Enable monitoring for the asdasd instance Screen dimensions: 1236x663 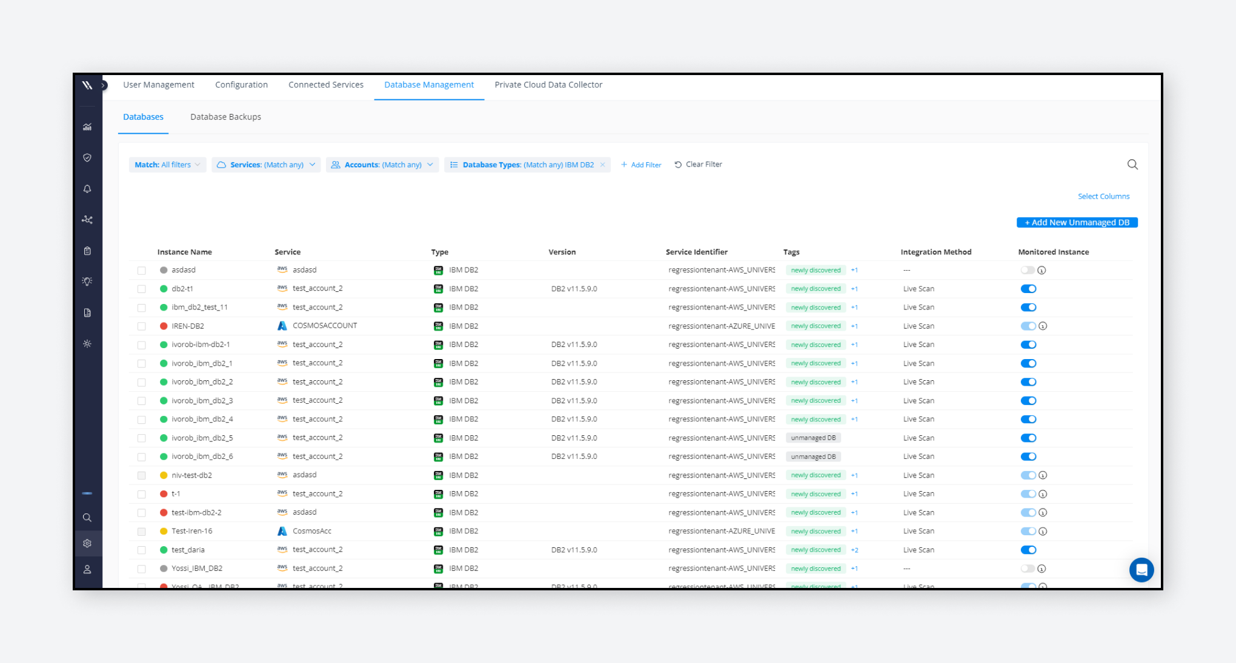1028,270
